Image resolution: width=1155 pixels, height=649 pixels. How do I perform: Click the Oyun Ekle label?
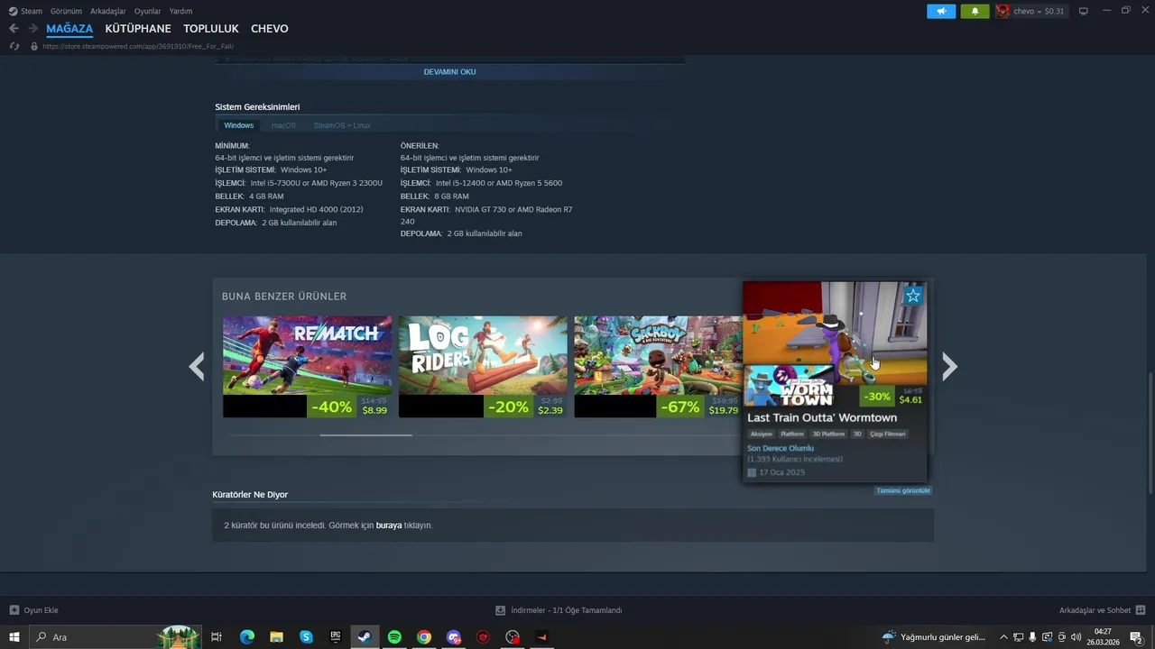tap(41, 610)
